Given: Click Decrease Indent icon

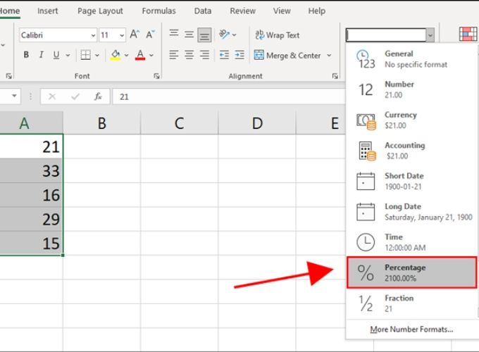Looking at the screenshot, I should [224, 55].
